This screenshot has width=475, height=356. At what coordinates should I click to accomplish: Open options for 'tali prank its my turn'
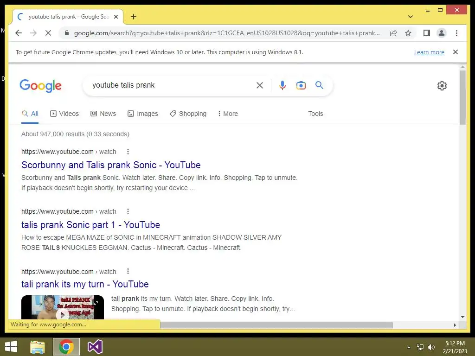pyautogui.click(x=128, y=271)
